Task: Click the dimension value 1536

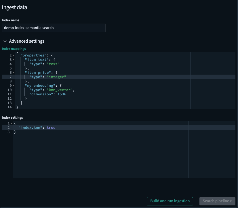Action: [62, 94]
